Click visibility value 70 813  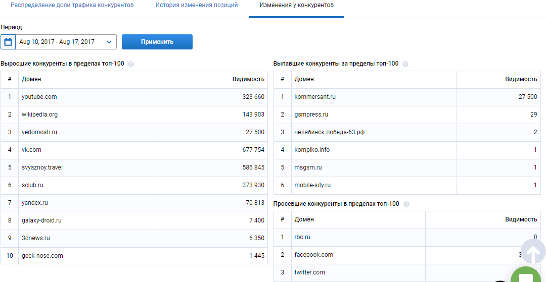255,203
